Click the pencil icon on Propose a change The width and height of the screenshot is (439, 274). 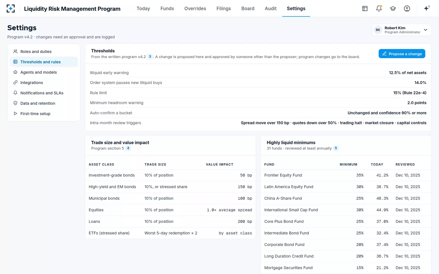(x=384, y=54)
